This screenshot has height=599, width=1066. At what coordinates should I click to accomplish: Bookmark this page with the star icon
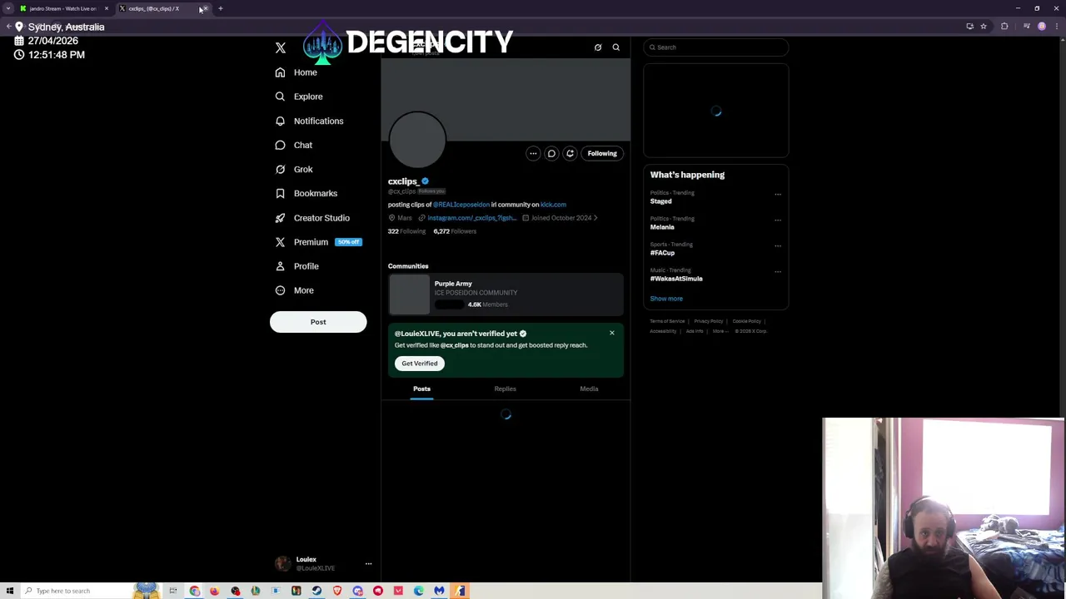point(984,27)
